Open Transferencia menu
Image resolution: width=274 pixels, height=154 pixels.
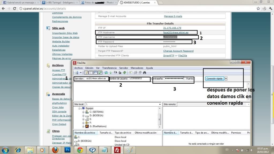(109, 68)
